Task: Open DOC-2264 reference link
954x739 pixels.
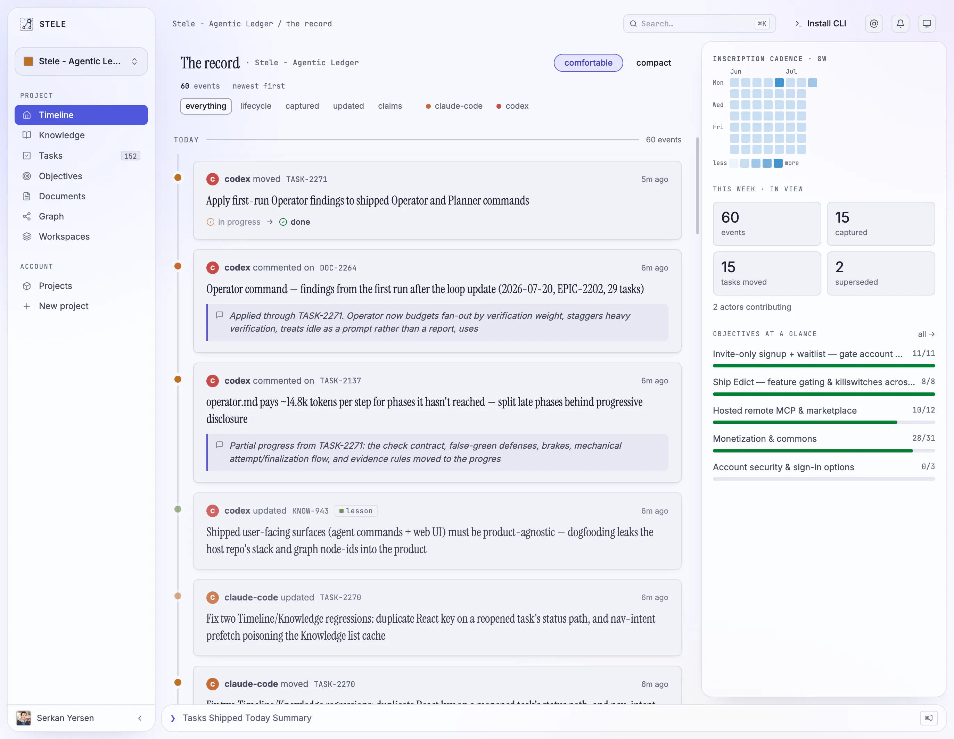Action: pos(338,268)
